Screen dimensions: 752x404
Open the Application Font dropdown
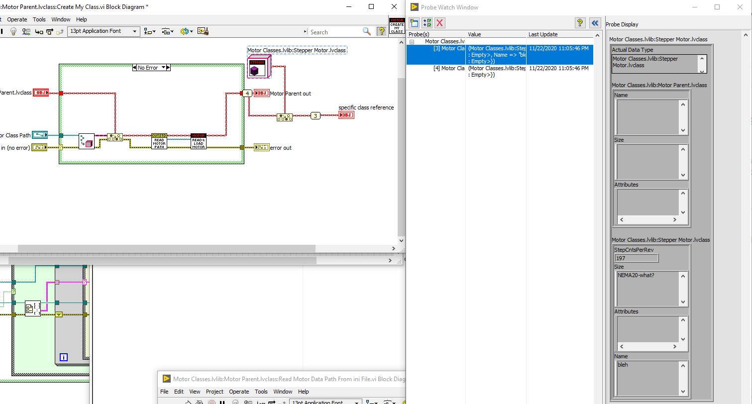[x=134, y=31]
